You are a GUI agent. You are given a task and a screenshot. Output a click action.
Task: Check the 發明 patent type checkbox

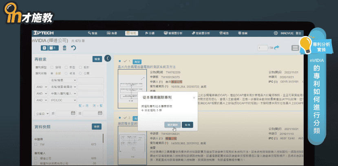pos(52,67)
